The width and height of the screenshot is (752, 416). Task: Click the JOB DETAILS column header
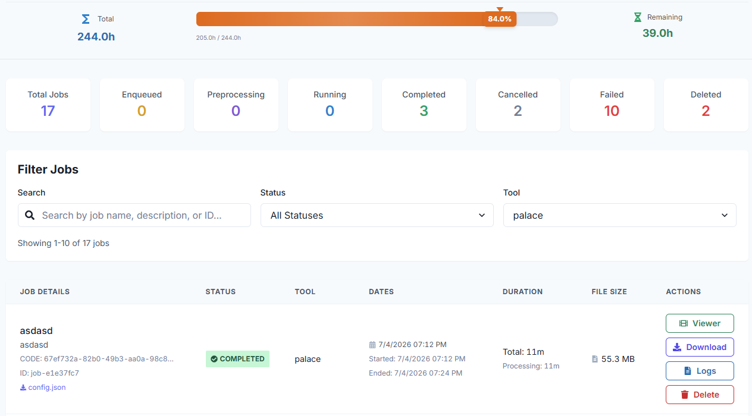(x=45, y=292)
